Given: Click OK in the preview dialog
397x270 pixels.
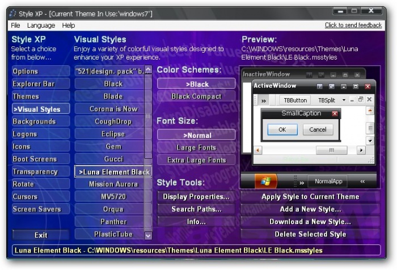Looking at the screenshot, I should click(x=282, y=129).
